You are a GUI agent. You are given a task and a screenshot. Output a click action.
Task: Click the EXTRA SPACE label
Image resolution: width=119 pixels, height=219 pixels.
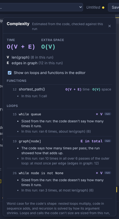pyautogui.click(x=52, y=40)
